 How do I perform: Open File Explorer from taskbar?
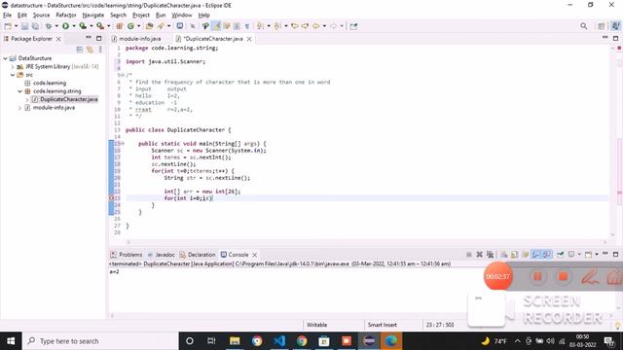(235, 341)
